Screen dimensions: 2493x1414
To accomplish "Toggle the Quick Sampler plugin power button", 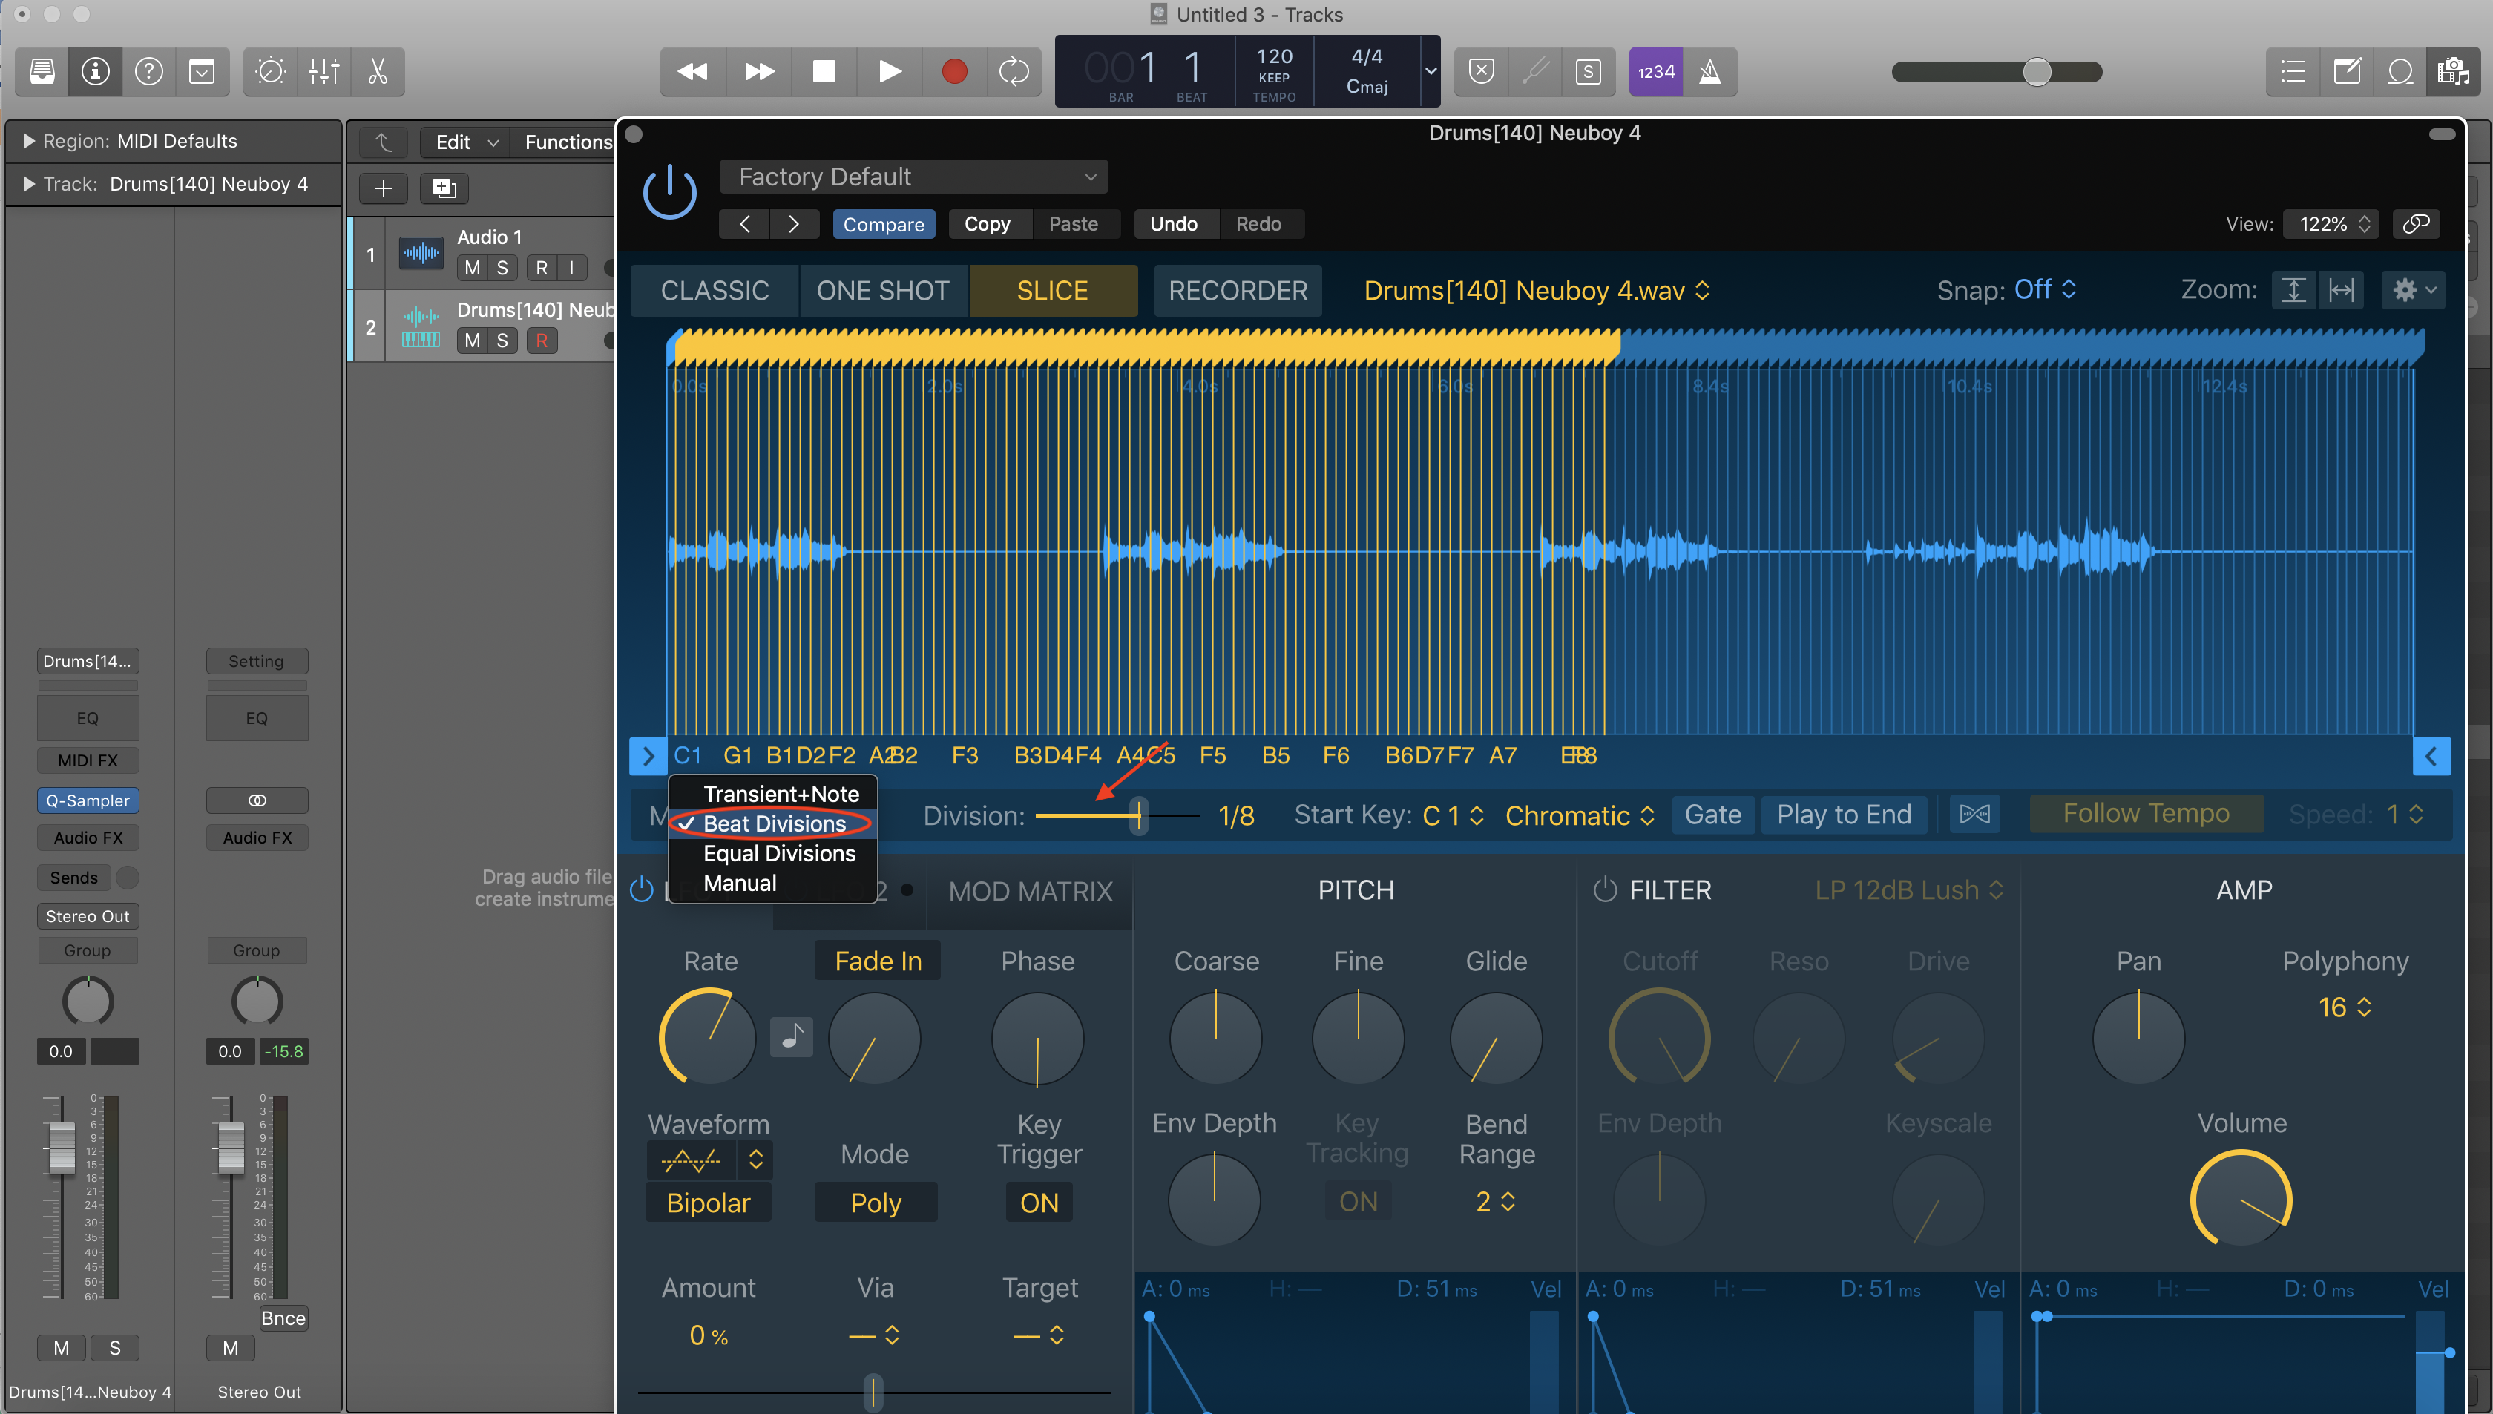I will 669,191.
